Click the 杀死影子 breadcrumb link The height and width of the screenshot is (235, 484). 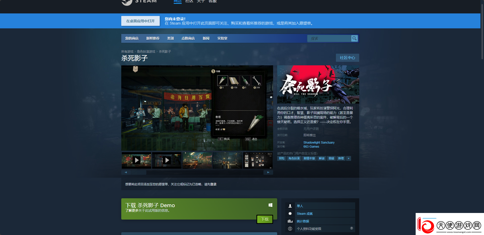(165, 51)
